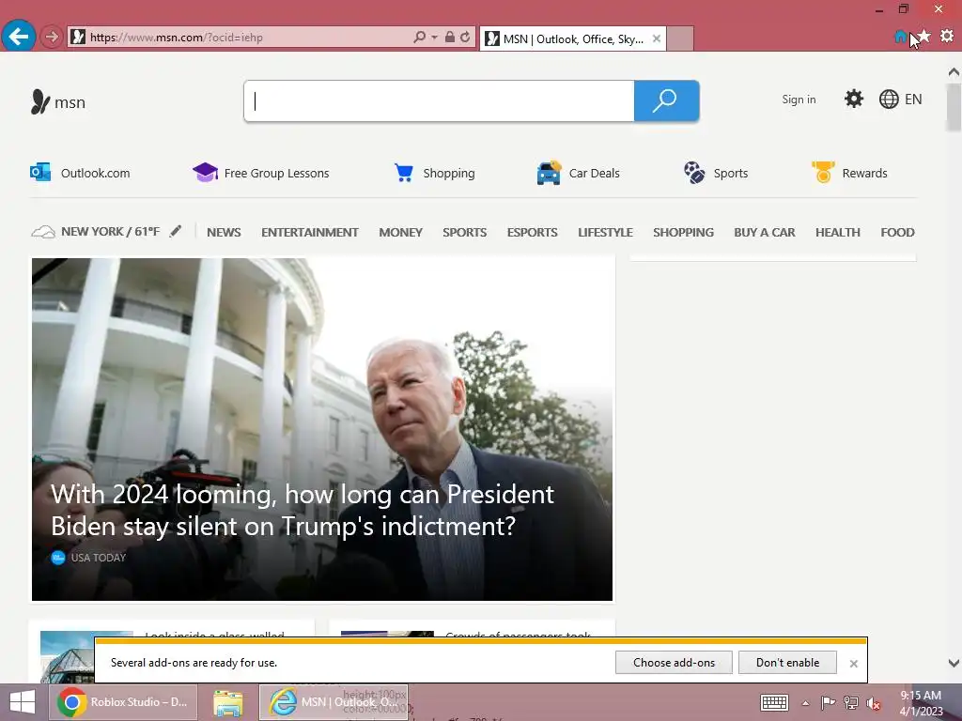Open File Explorer from taskbar

(227, 702)
